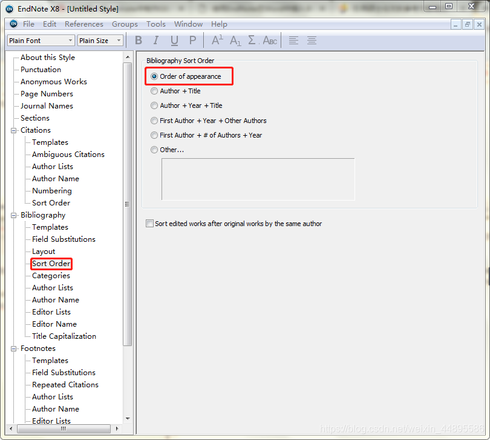Click the tree vertical scrollbar thumb
This screenshot has width=490, height=440.
click(128, 204)
